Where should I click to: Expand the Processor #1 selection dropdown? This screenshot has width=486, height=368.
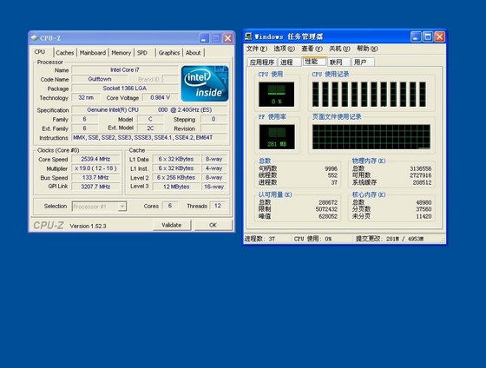click(122, 207)
